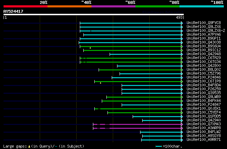Select the cyan ~100% identity legend segment
This screenshot has width=227, height=149.
(x=202, y=6)
